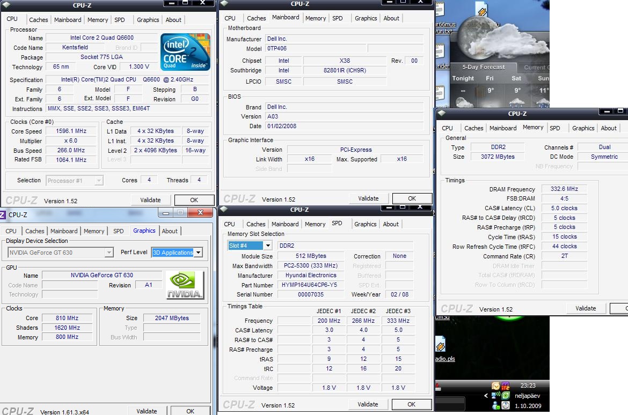Click the taskbar clock showing 23:23

point(528,386)
